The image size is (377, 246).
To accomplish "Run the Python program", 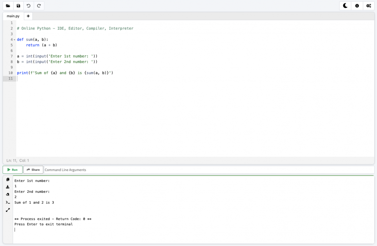I will point(13,170).
